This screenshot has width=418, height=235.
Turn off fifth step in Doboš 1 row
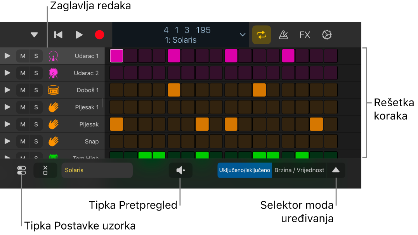[174, 90]
